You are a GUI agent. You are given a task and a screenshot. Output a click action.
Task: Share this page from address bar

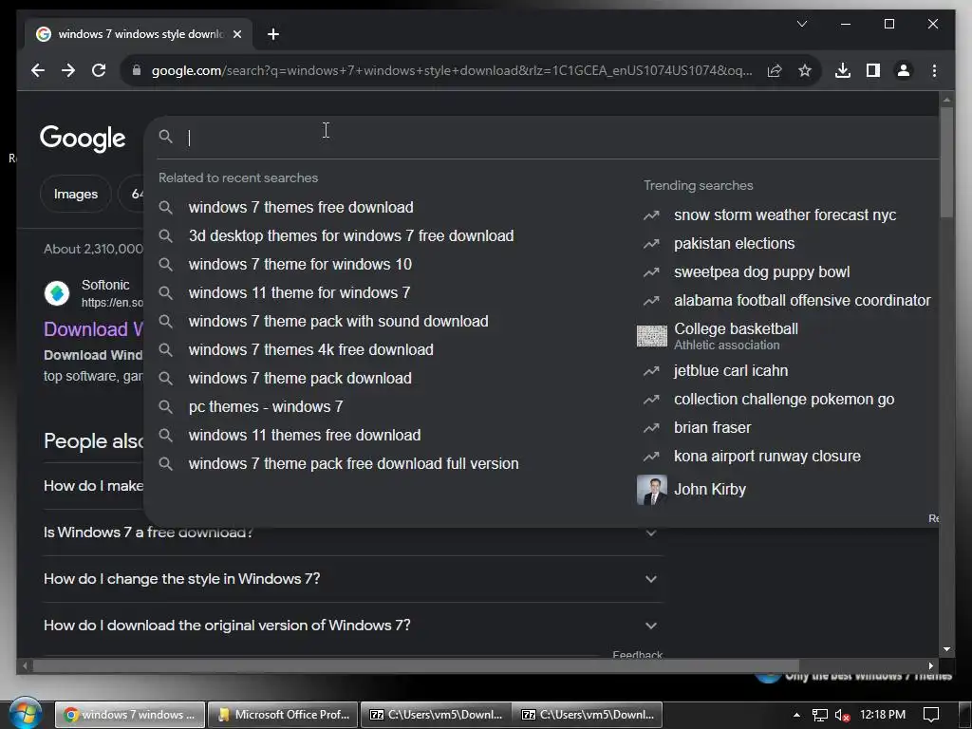point(775,70)
